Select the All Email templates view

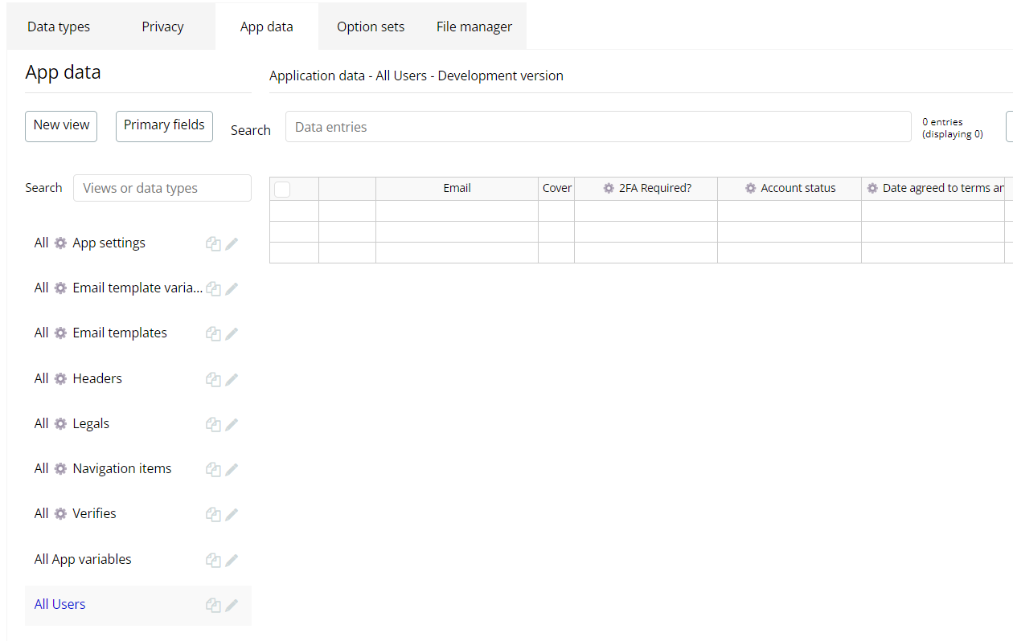point(119,333)
